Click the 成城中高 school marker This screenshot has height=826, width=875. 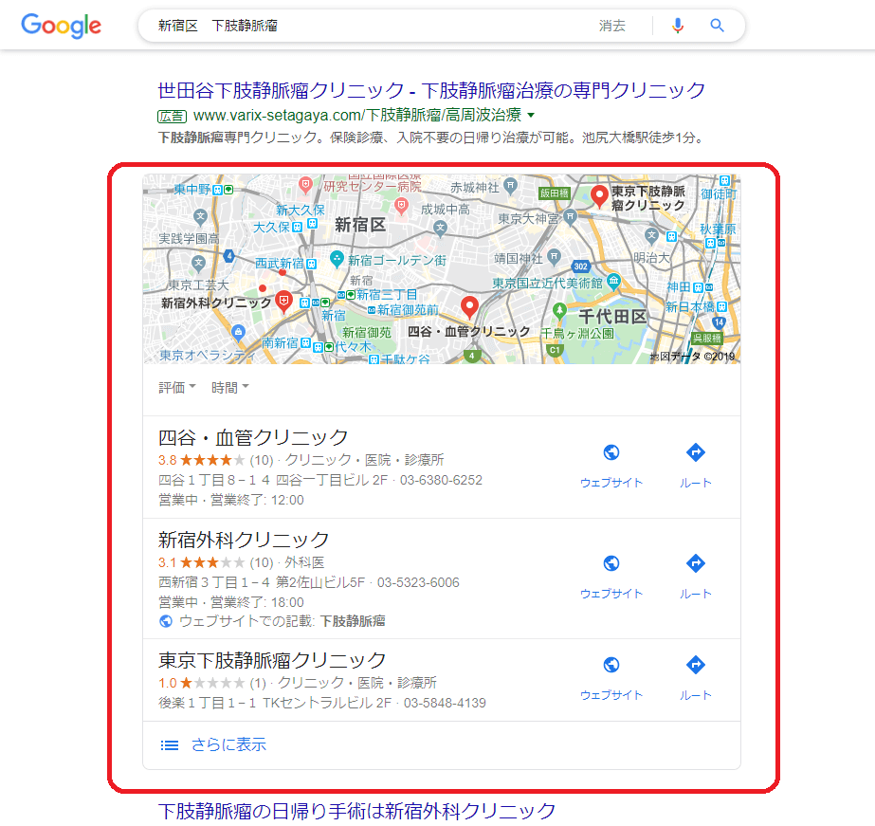[440, 228]
